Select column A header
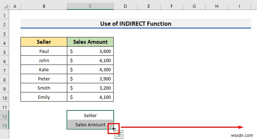Viewport: 257px width, 139px height. point(15,6)
